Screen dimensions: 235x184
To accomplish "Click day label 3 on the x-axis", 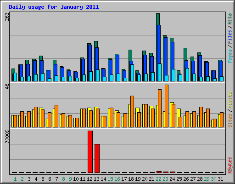I will (29, 179).
